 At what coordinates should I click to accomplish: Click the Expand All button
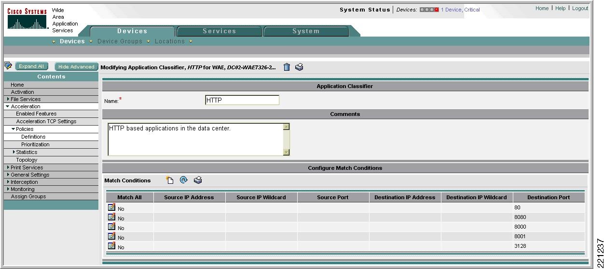(31, 66)
